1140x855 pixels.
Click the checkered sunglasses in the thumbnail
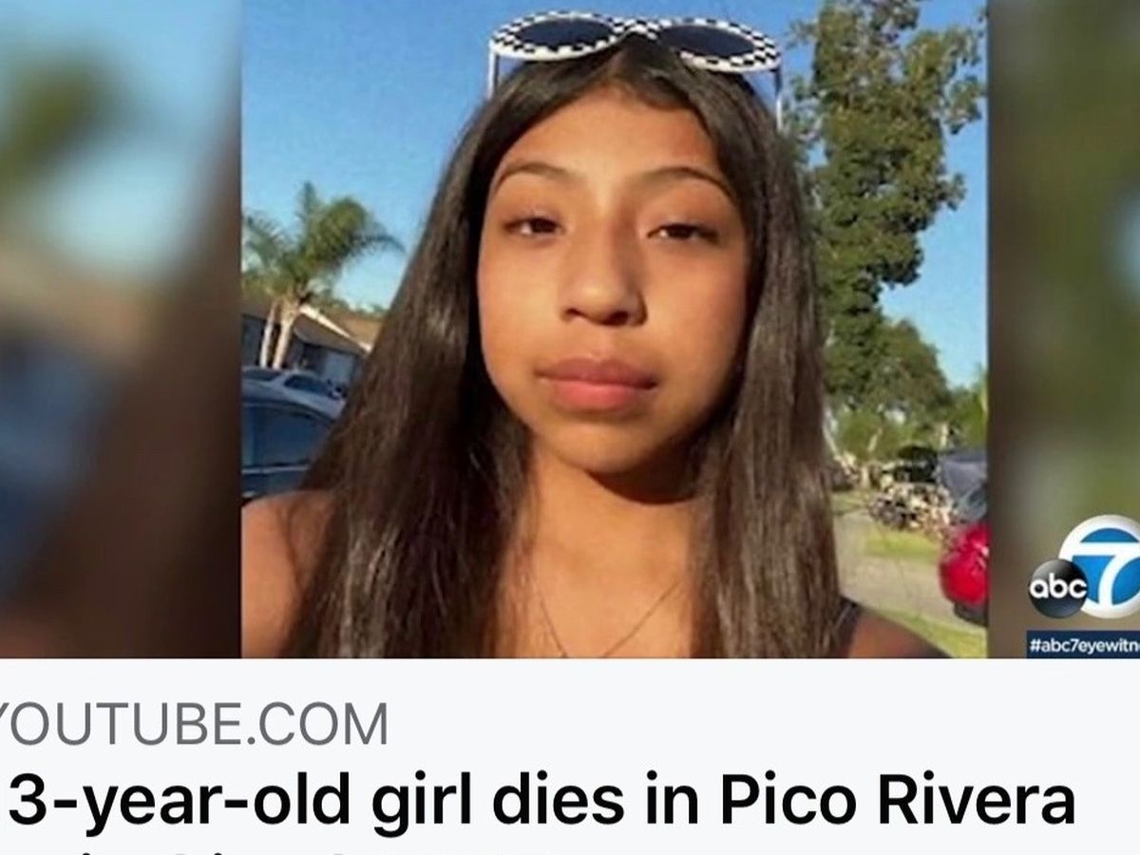635,46
